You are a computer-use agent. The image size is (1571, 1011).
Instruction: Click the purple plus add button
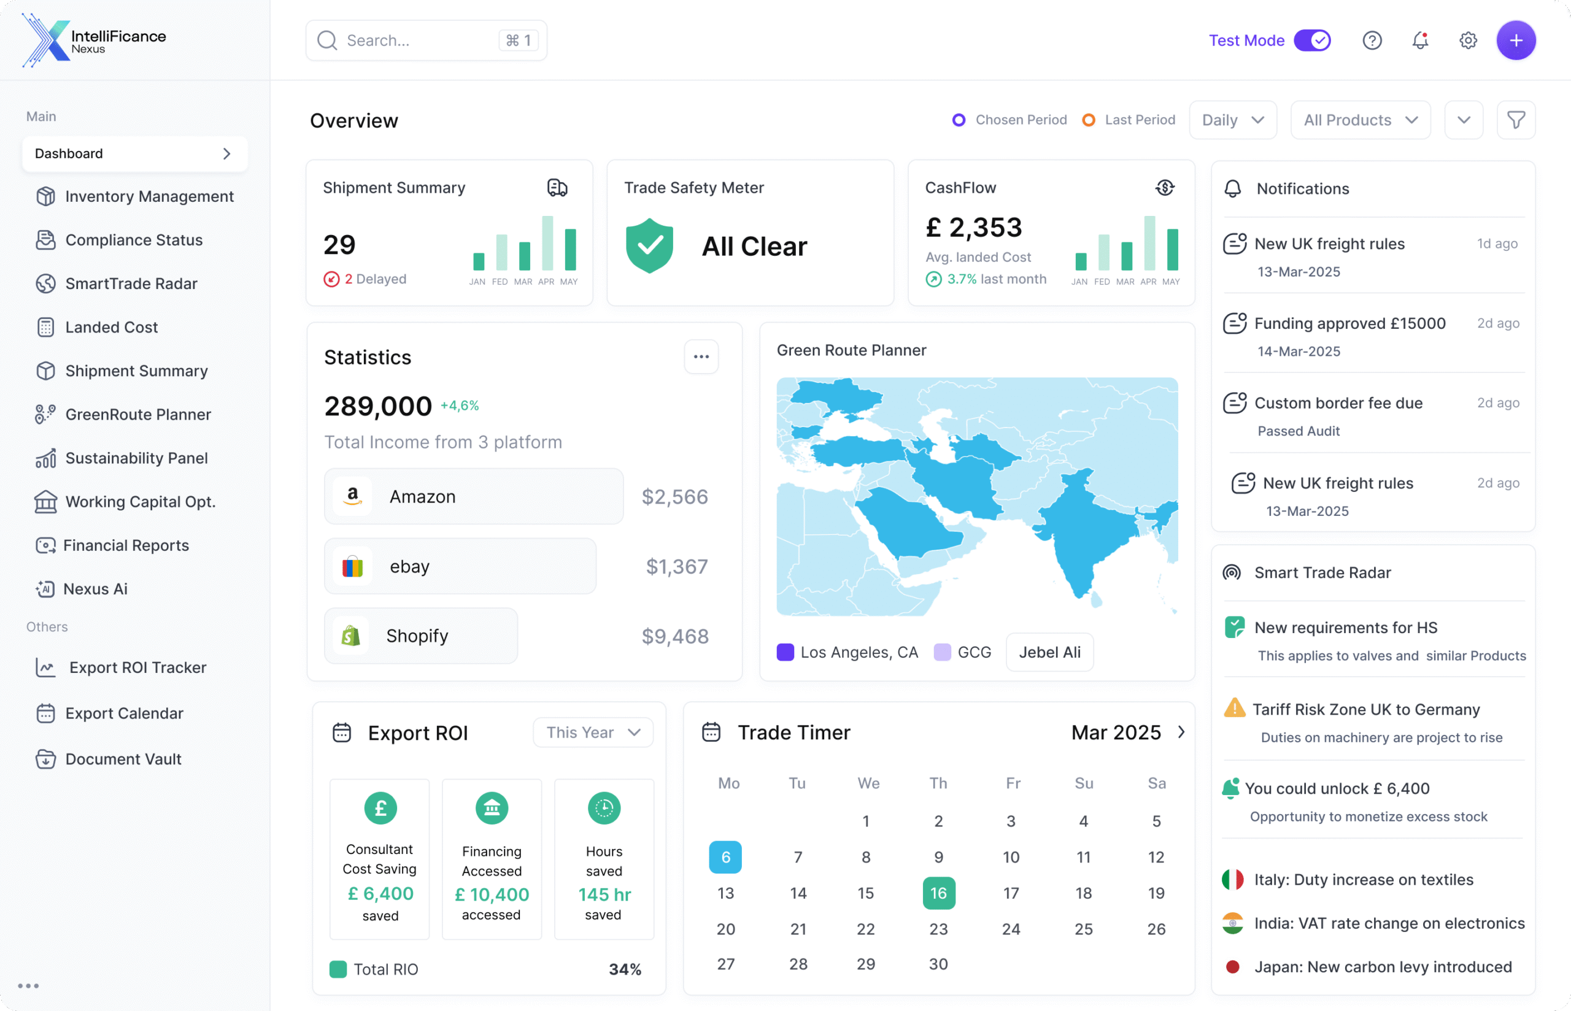point(1515,40)
